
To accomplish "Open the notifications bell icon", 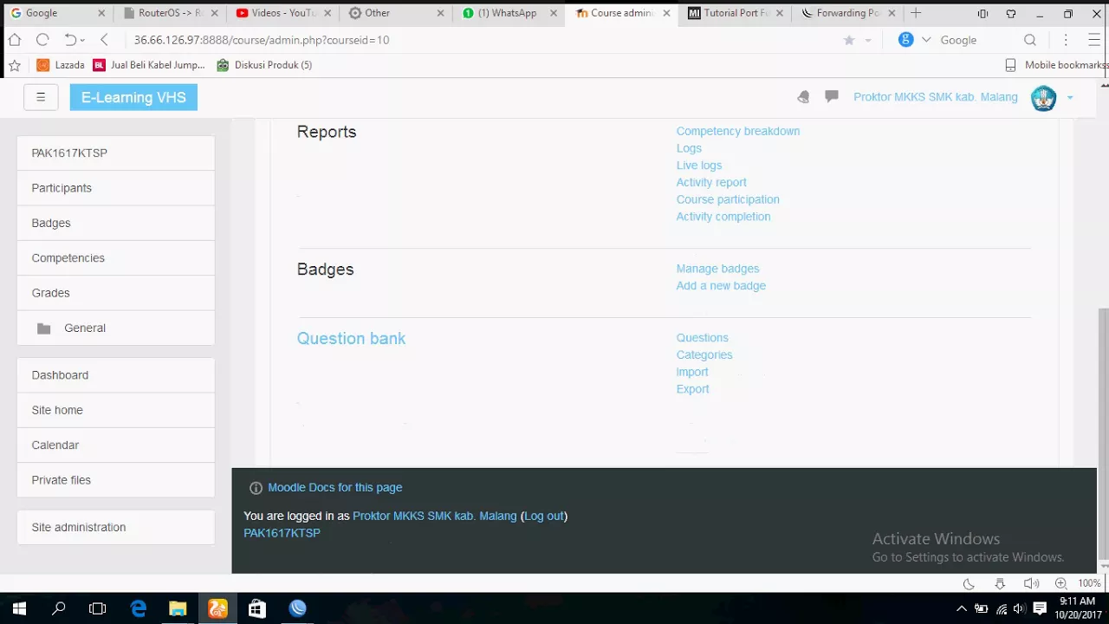I will (803, 97).
